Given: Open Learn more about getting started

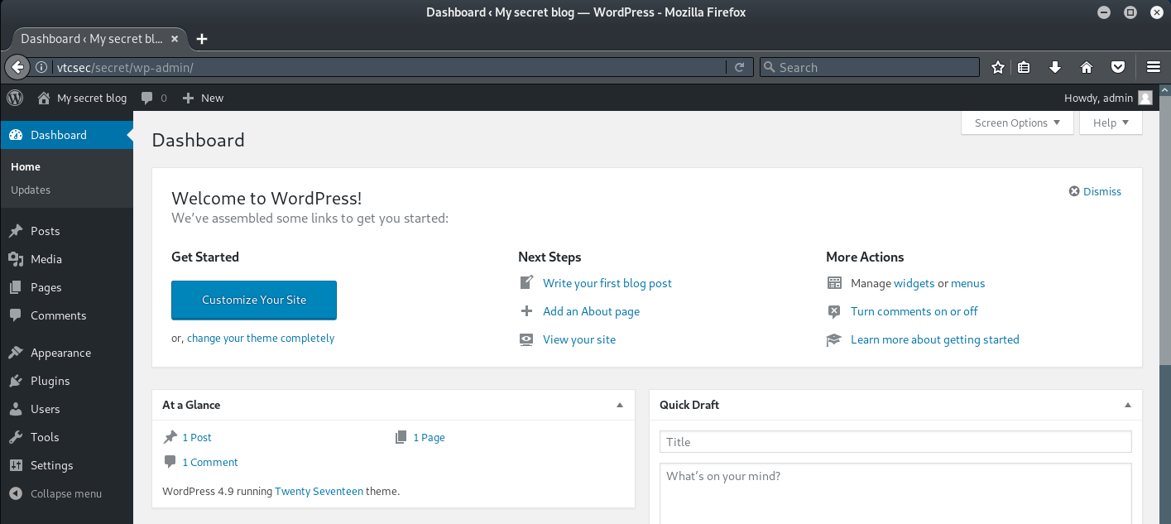Looking at the screenshot, I should click(x=935, y=339).
